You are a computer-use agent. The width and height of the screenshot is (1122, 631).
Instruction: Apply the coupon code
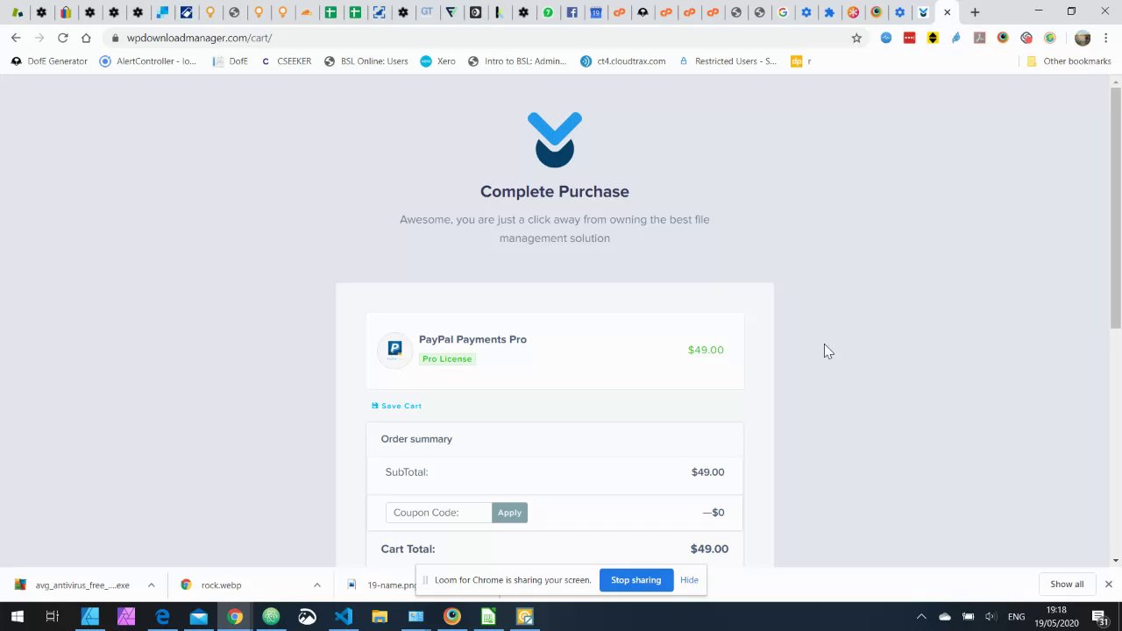point(509,513)
